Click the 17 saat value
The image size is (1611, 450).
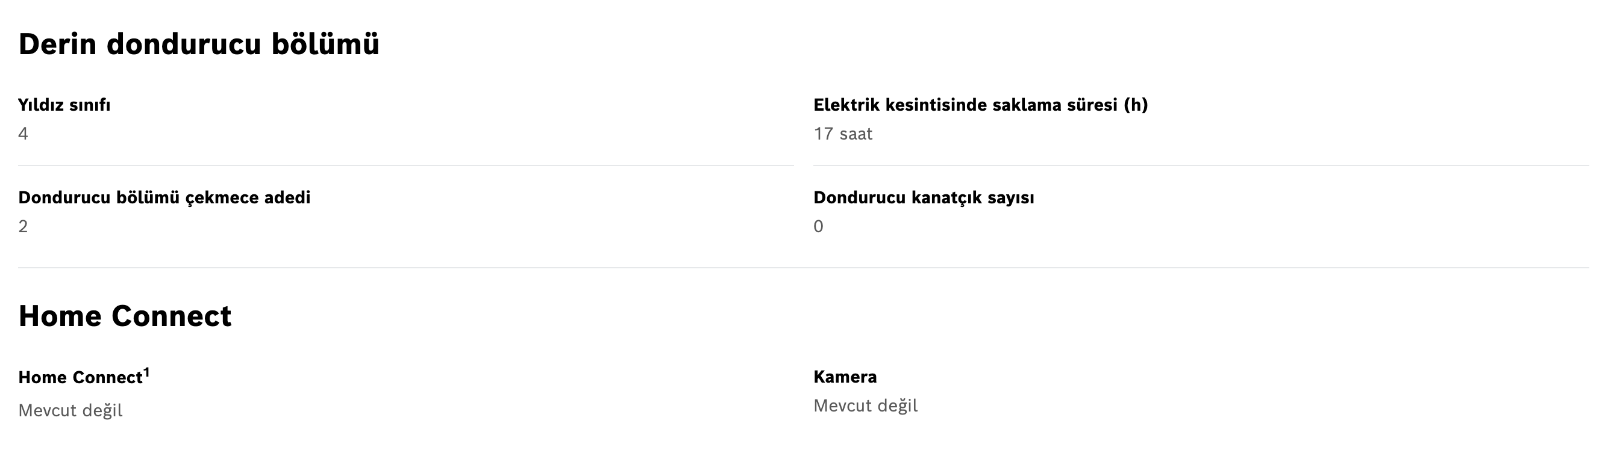pyautogui.click(x=842, y=134)
